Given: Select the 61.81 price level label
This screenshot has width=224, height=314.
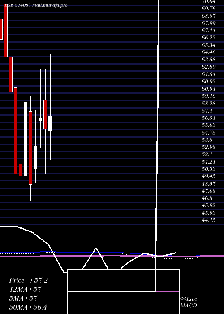Looking at the screenshot, I should (x=209, y=74).
